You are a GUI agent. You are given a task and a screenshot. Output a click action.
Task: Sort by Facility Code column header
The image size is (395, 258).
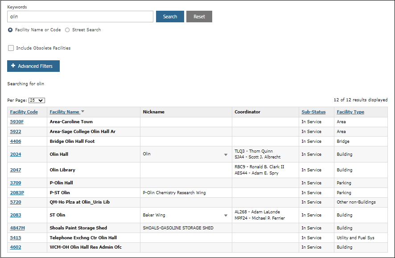tap(24, 112)
